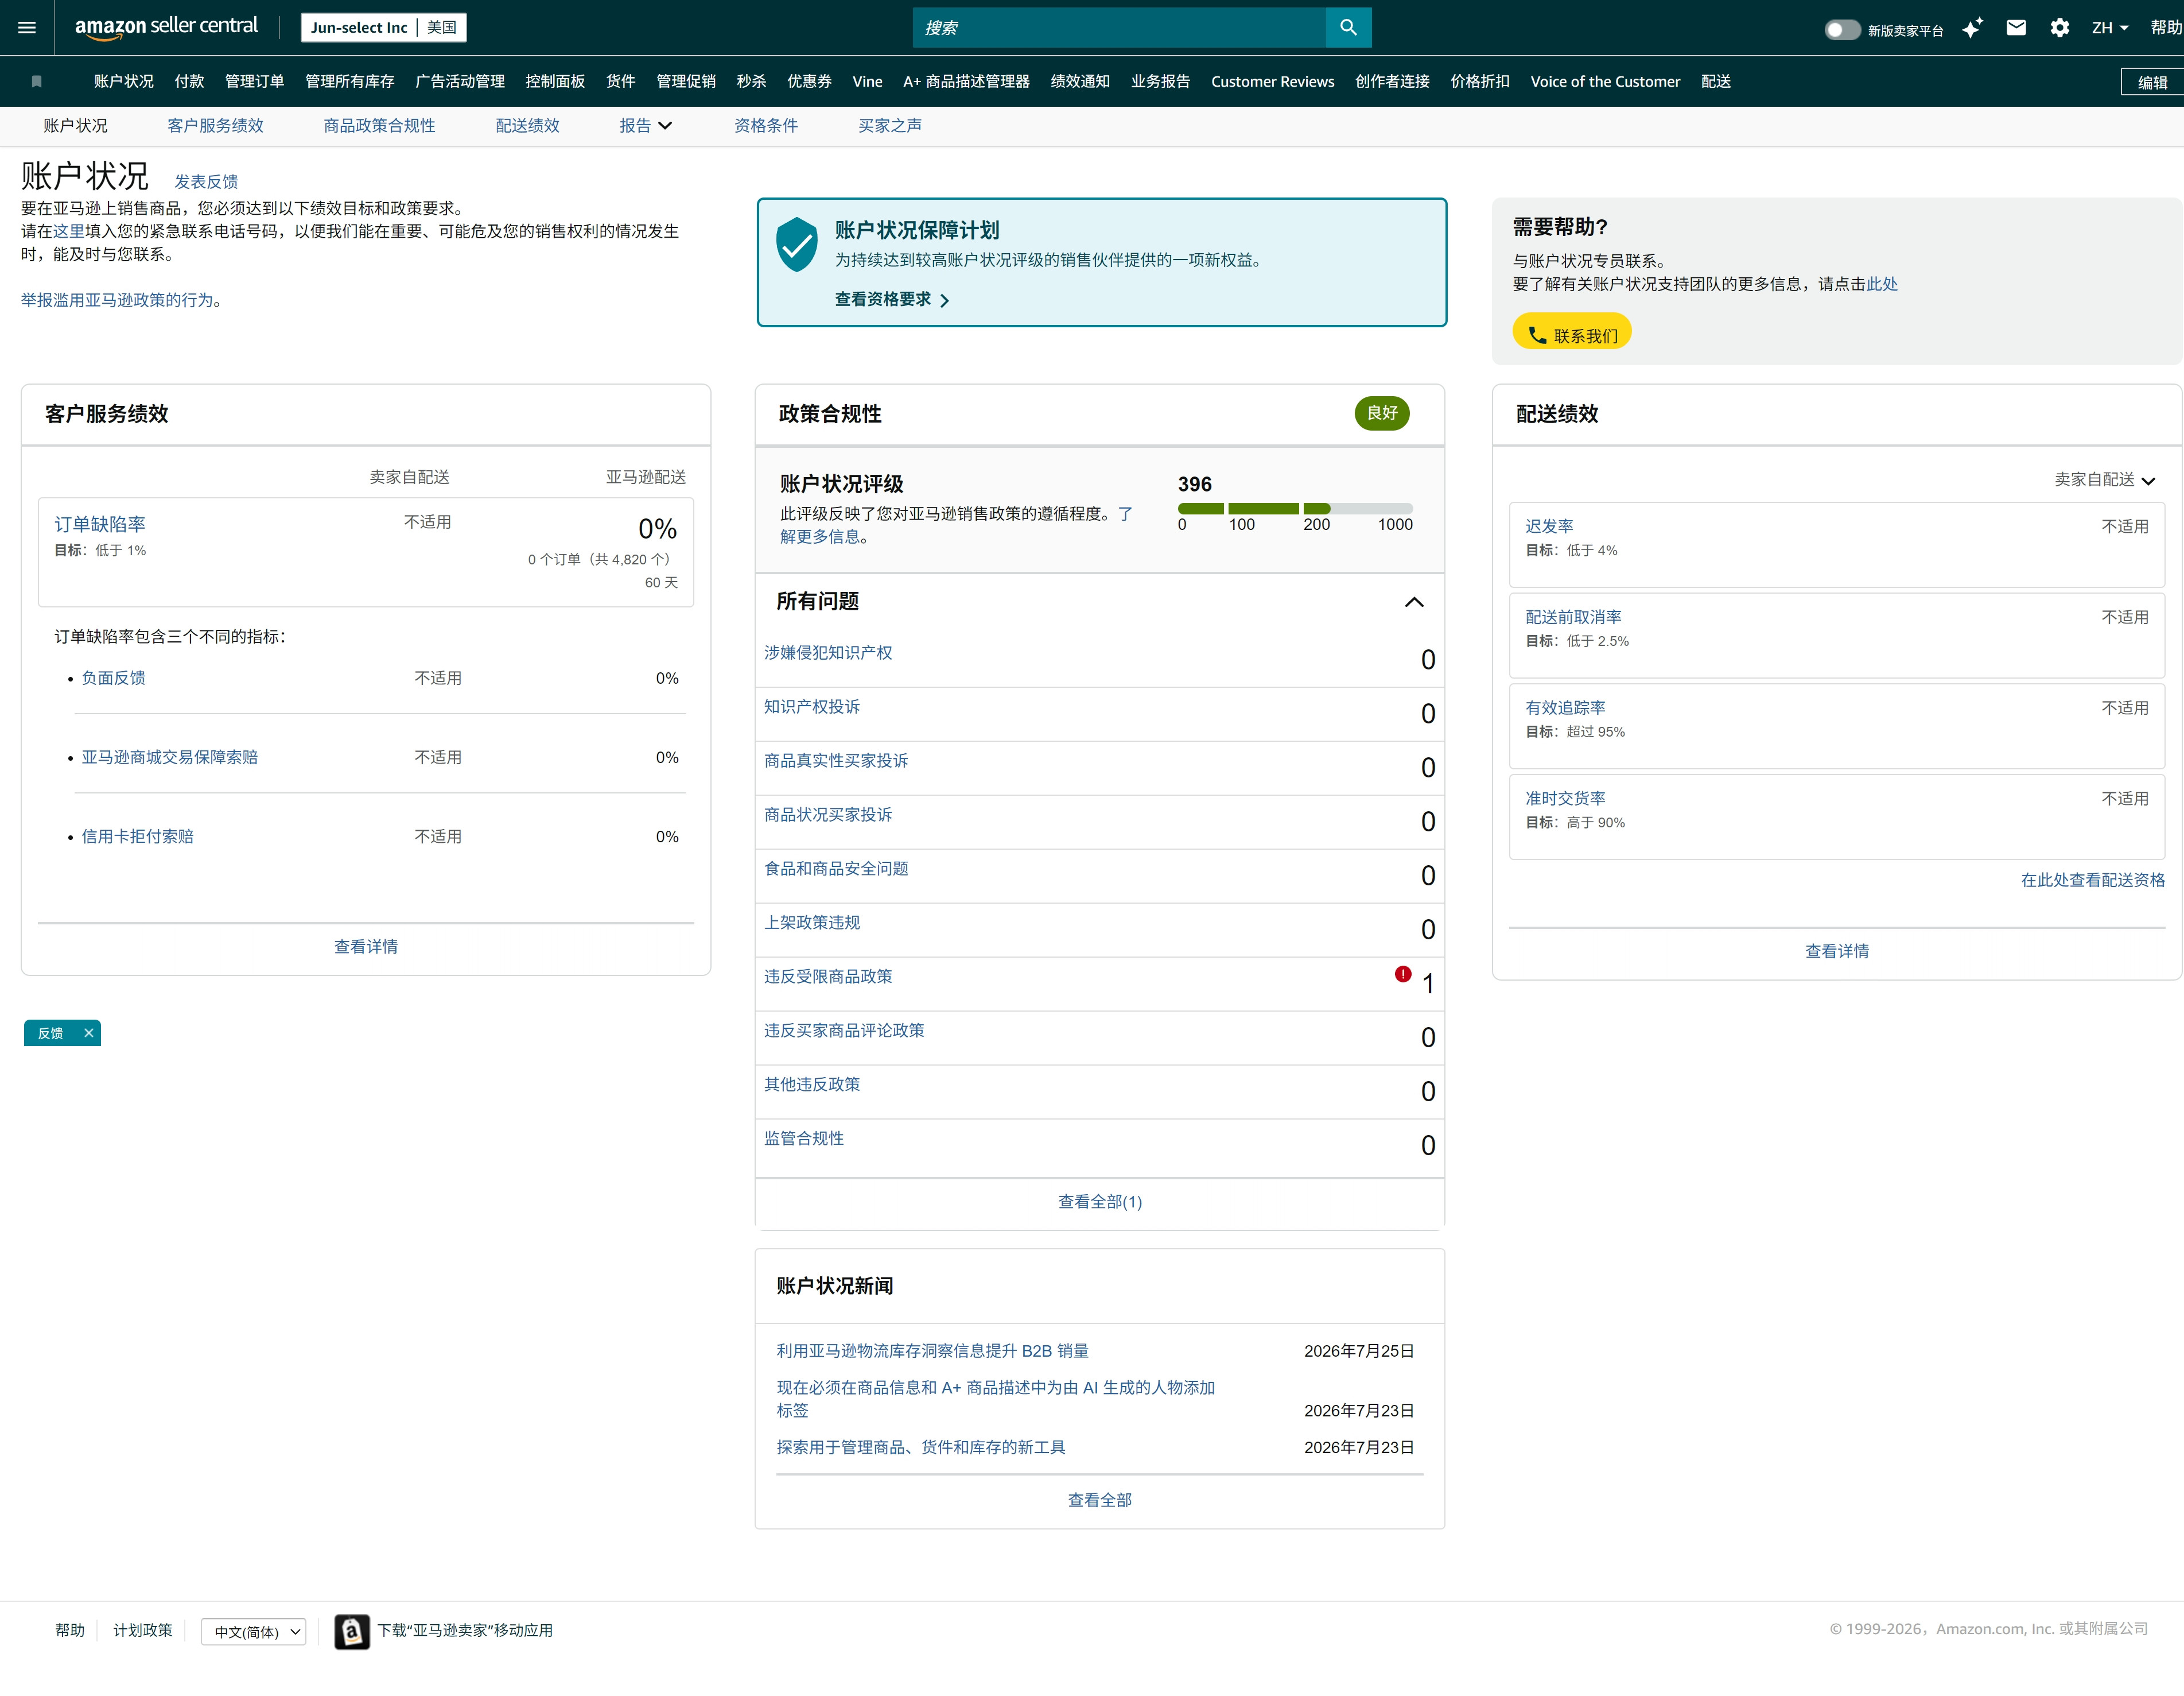Switch to 配送绩效 tab

(527, 126)
